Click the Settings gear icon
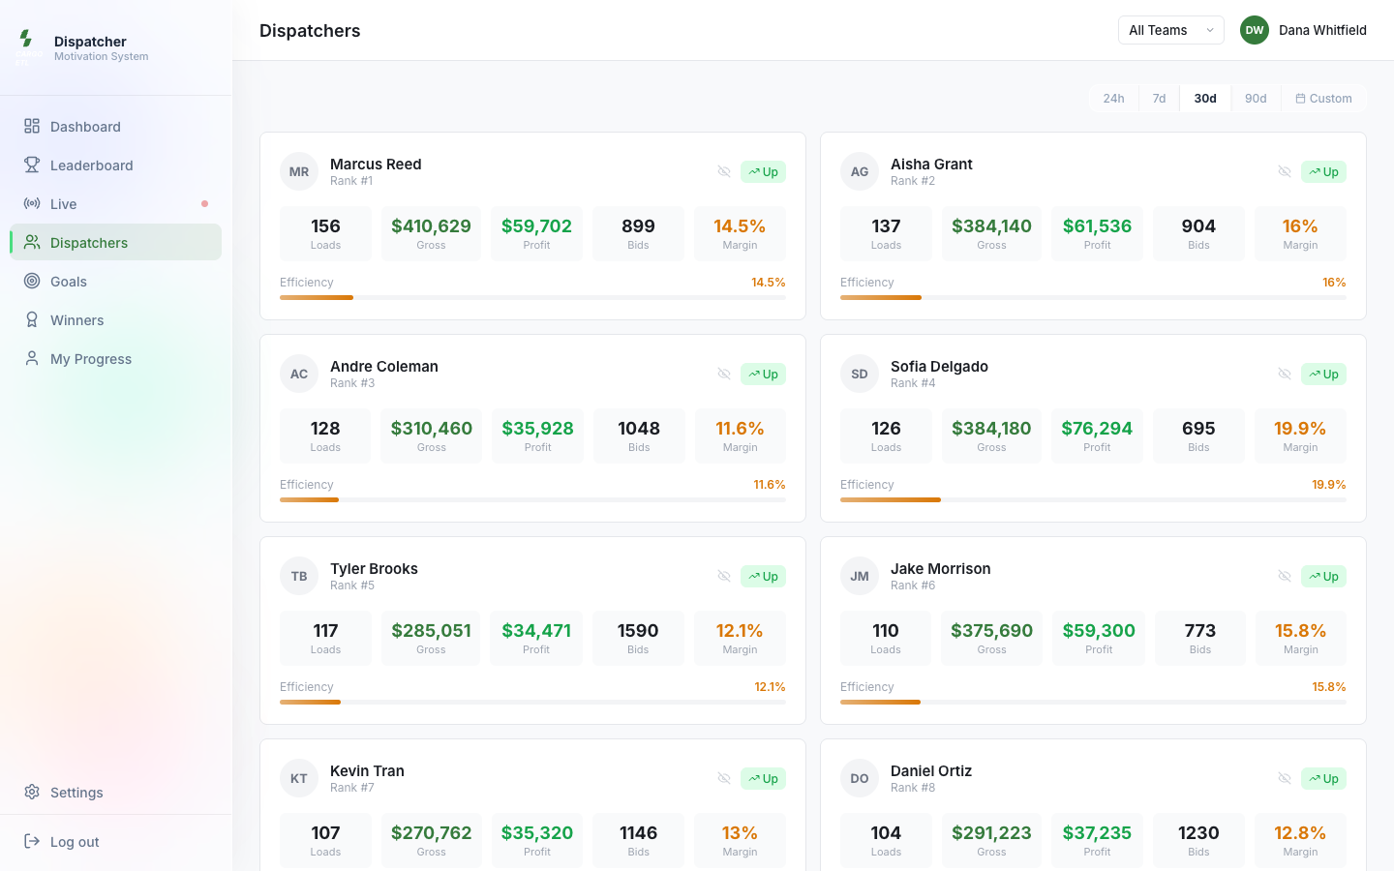Screen dimensions: 1394x871 (x=32, y=792)
